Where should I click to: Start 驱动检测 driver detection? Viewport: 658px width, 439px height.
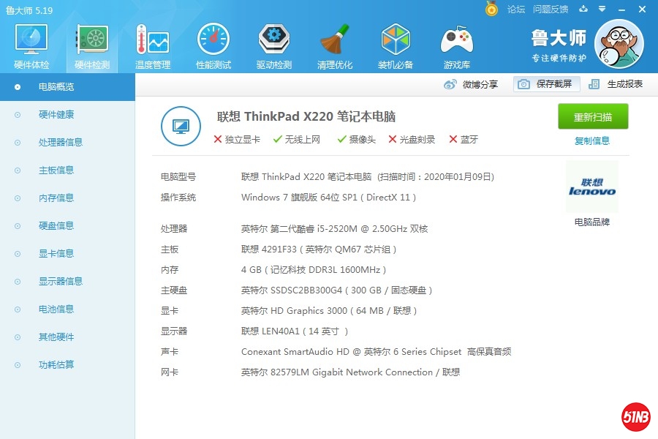(x=273, y=44)
